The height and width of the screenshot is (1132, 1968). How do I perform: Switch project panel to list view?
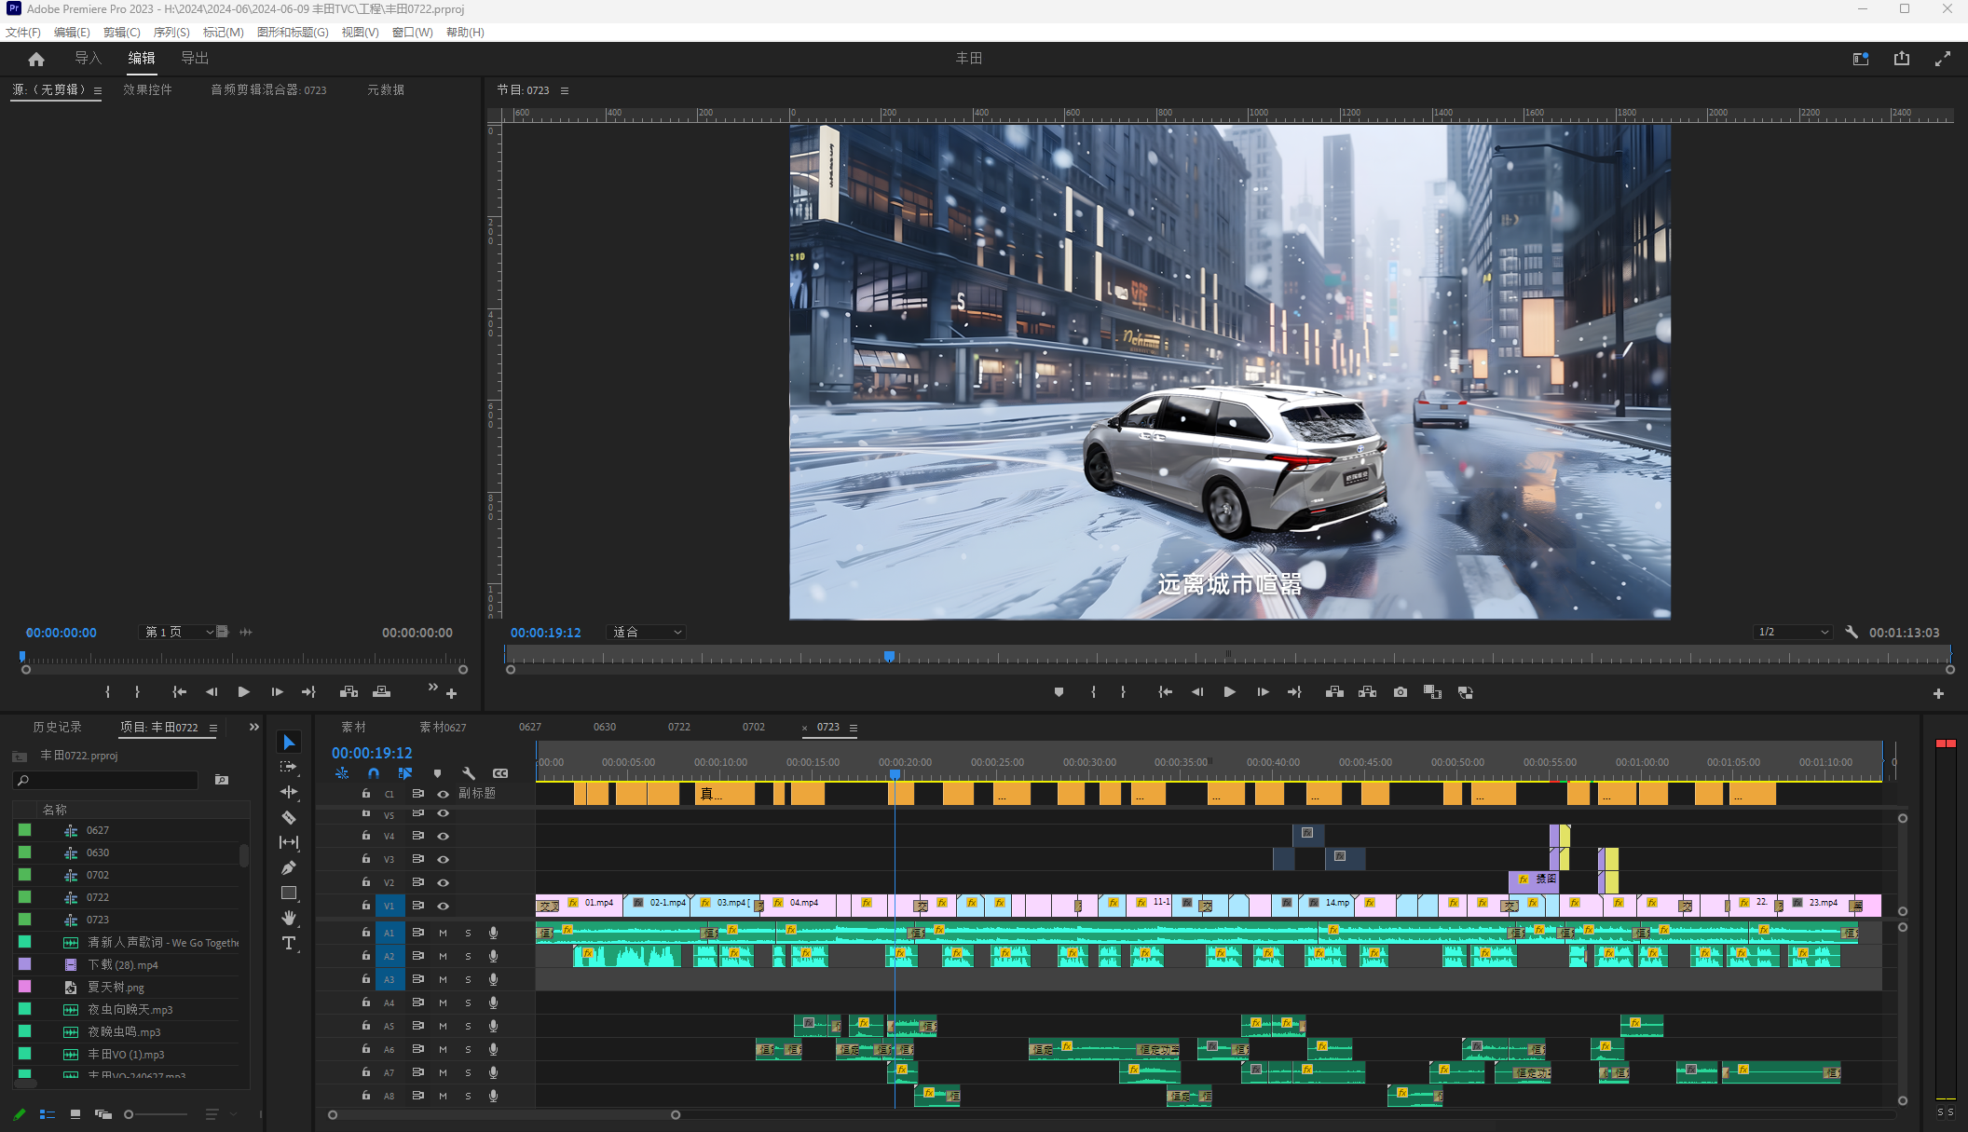(48, 1114)
